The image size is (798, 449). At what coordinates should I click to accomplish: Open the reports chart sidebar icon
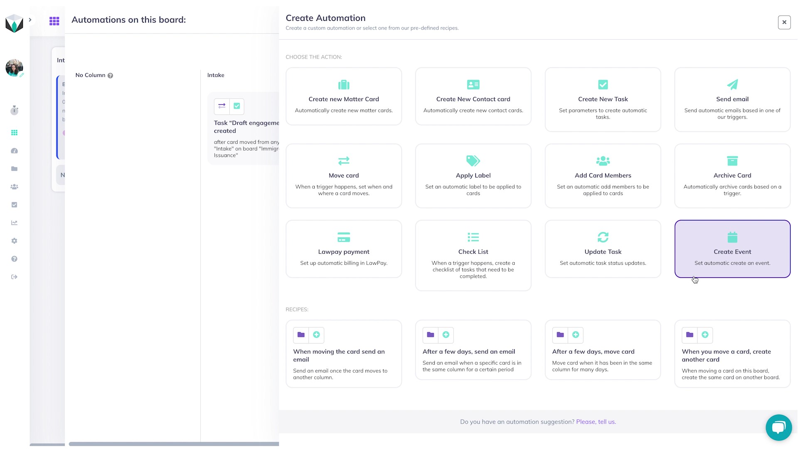point(14,223)
